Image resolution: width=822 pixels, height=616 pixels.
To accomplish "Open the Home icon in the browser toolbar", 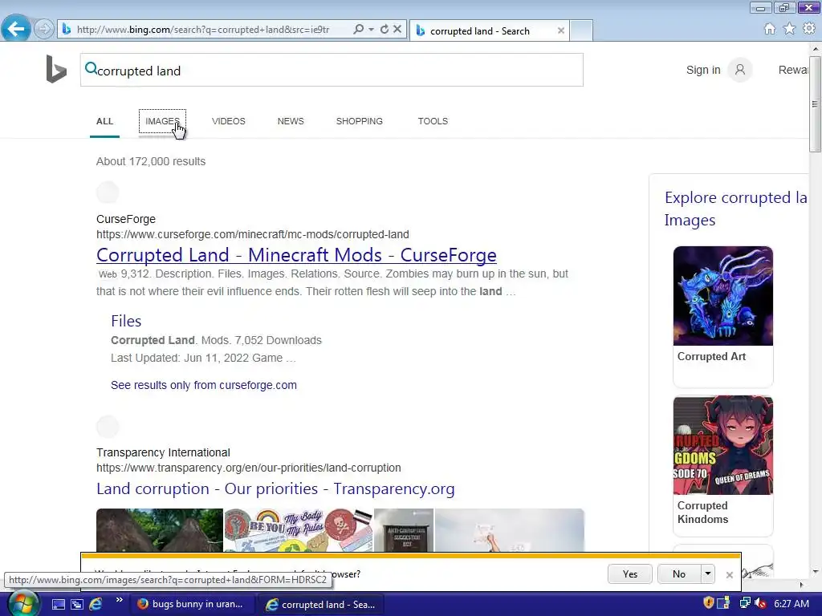I will coord(770,29).
